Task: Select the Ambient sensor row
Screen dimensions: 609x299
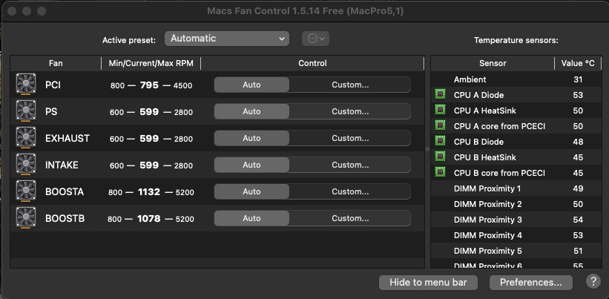Action: [516, 79]
